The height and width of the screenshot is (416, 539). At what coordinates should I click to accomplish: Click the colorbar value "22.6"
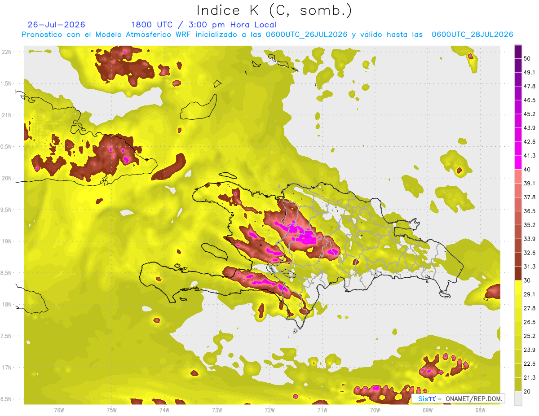(x=530, y=364)
